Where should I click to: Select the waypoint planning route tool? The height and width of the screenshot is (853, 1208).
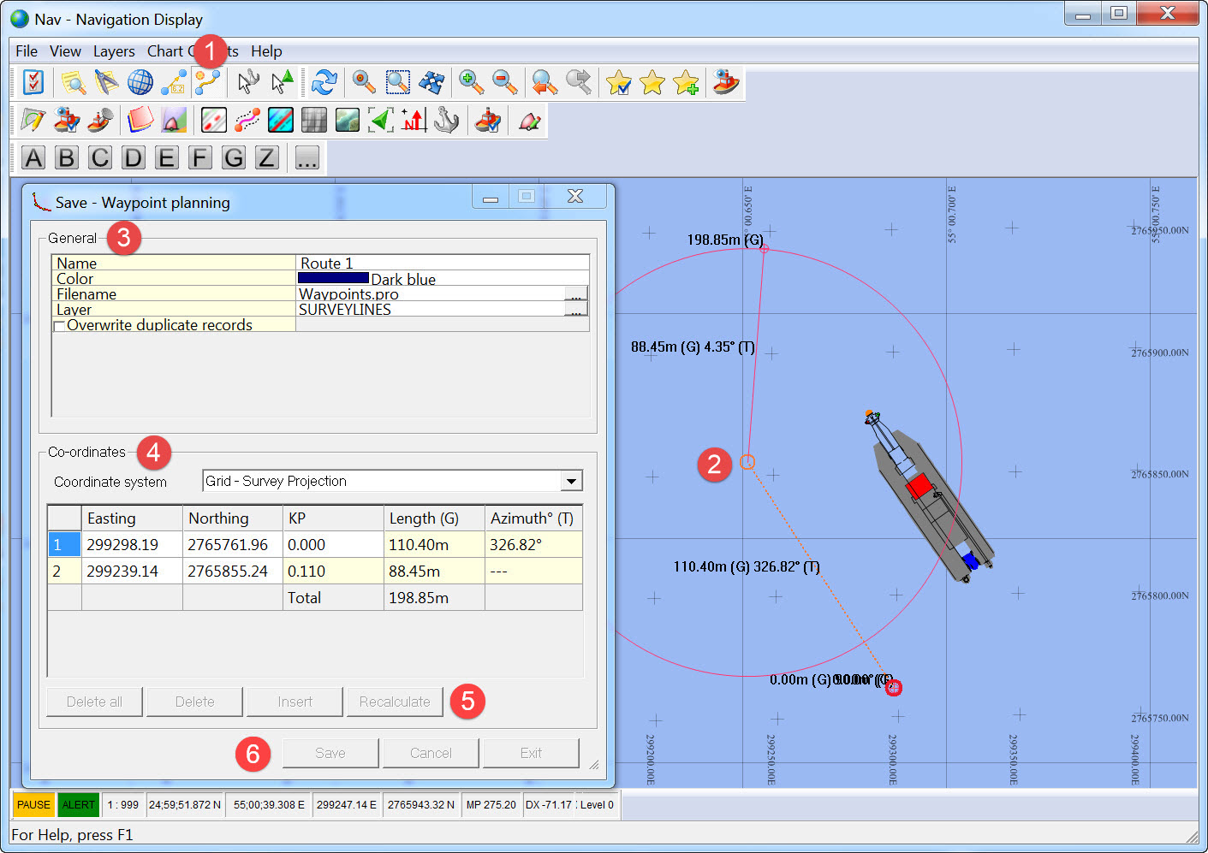point(207,82)
